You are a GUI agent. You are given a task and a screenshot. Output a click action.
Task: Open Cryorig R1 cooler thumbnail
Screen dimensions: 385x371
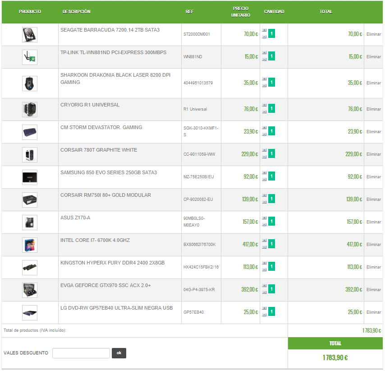click(x=30, y=110)
